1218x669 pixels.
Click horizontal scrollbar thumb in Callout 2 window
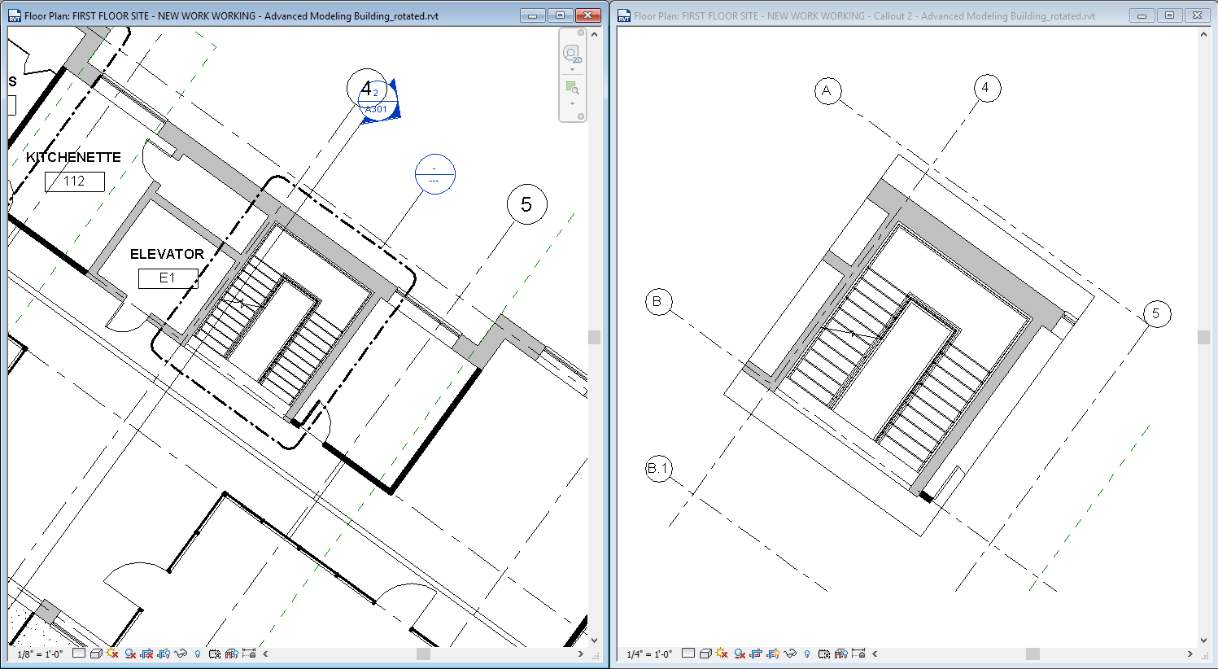pyautogui.click(x=1032, y=654)
